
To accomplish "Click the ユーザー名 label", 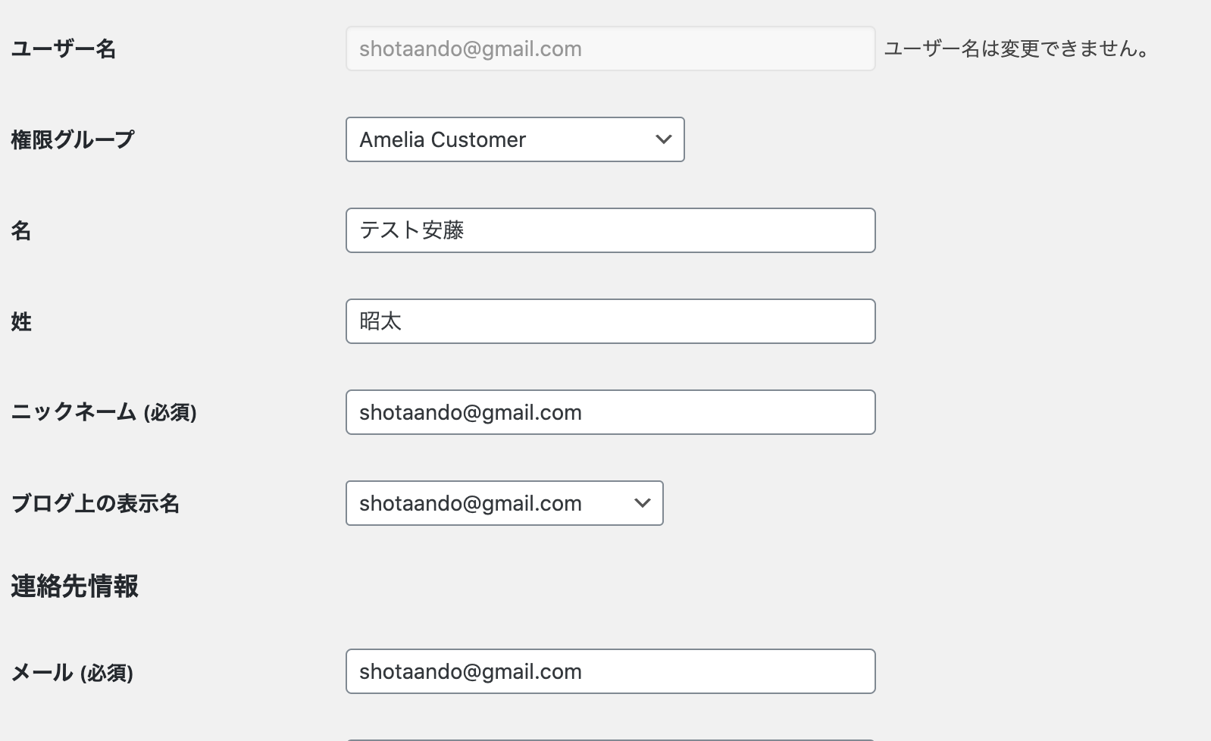I will (x=64, y=49).
